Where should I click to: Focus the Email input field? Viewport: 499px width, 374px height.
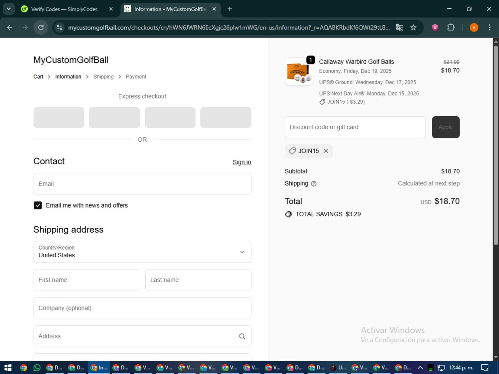pyautogui.click(x=142, y=184)
